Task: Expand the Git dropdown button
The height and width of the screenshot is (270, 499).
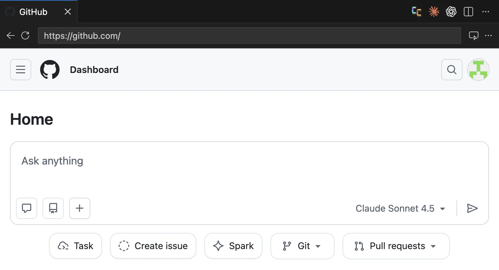Action: [x=302, y=246]
